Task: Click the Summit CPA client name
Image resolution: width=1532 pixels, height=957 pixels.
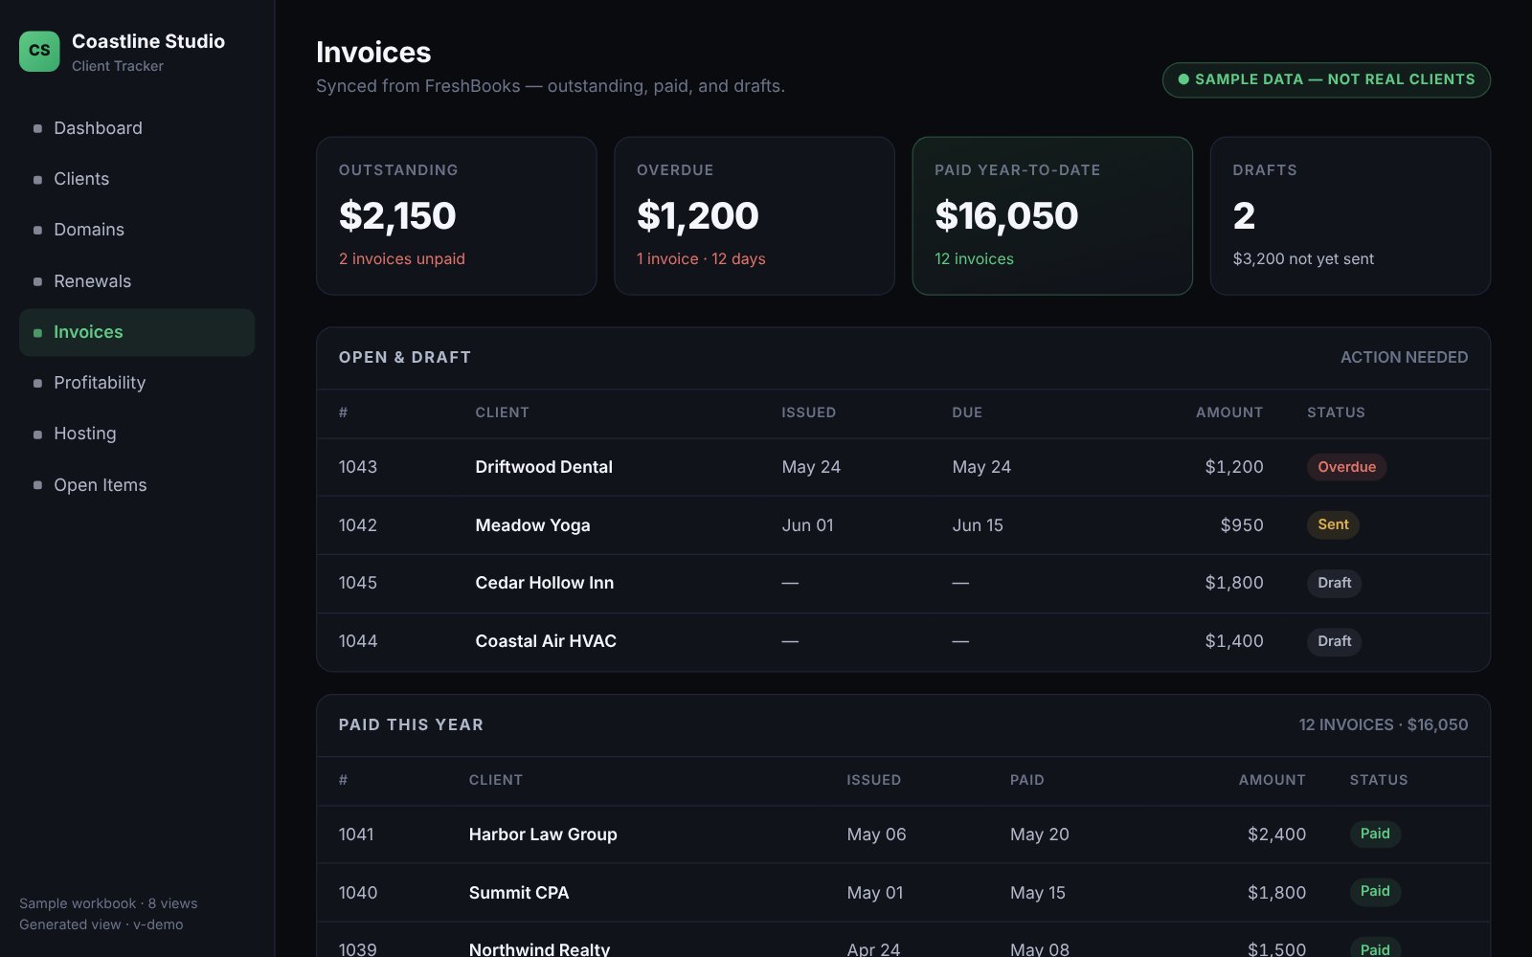Action: click(x=519, y=893)
